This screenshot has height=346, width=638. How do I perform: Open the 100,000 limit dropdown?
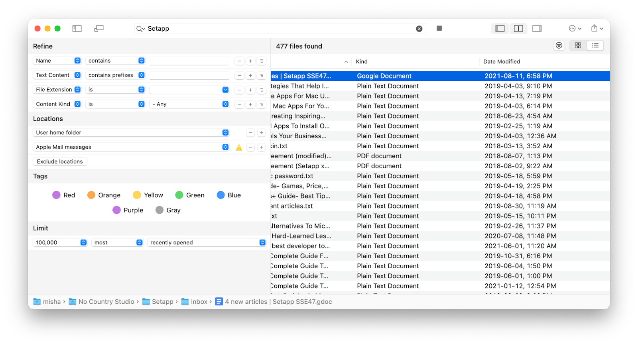(x=60, y=242)
